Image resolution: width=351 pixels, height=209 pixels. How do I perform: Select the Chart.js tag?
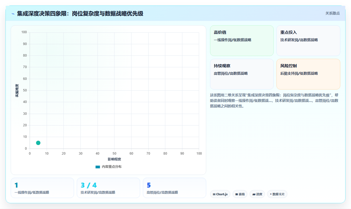pos(220,194)
